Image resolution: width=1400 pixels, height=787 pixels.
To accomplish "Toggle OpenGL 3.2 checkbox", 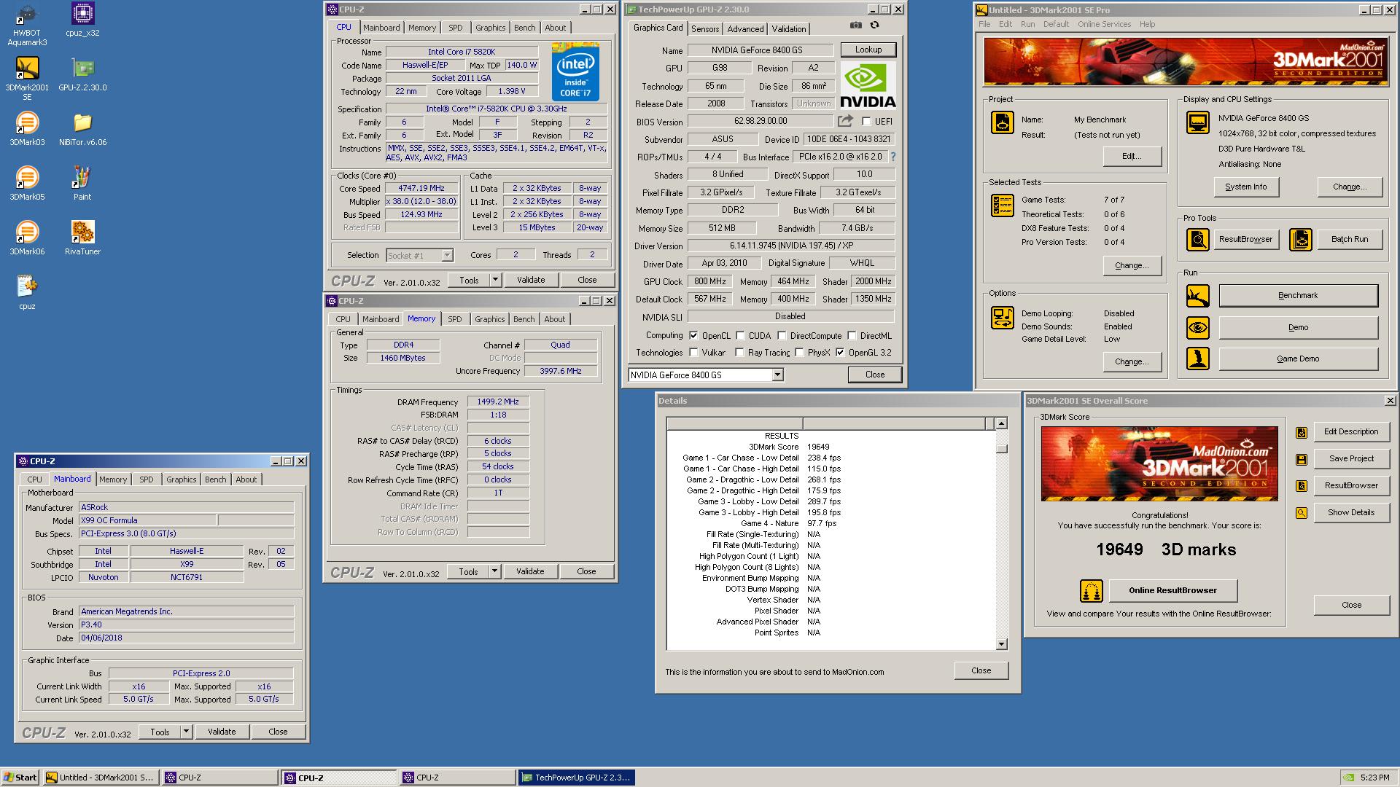I will click(x=840, y=353).
